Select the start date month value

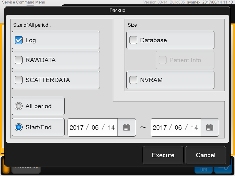[95, 128]
